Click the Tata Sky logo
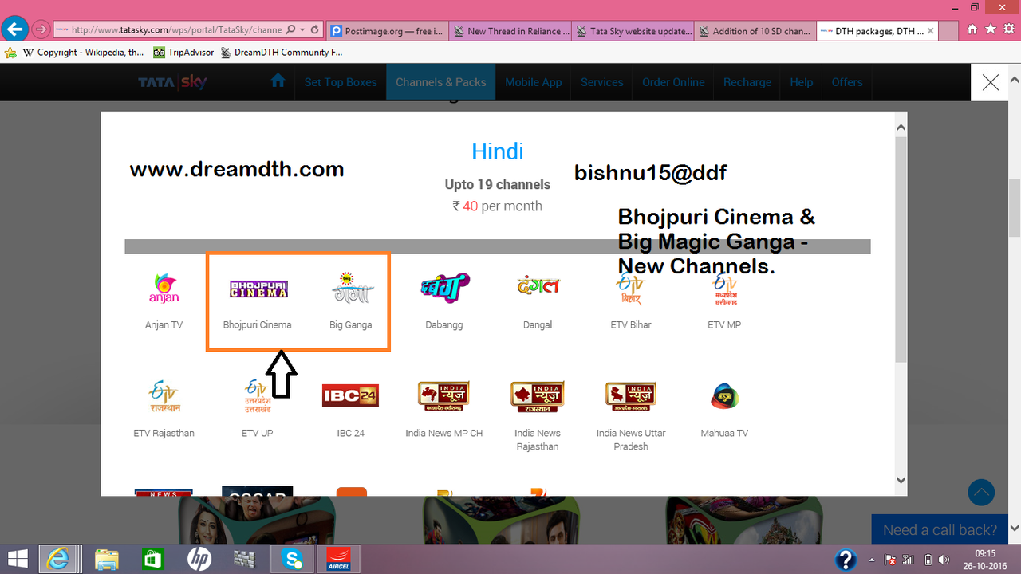The height and width of the screenshot is (574, 1021). pos(173,82)
